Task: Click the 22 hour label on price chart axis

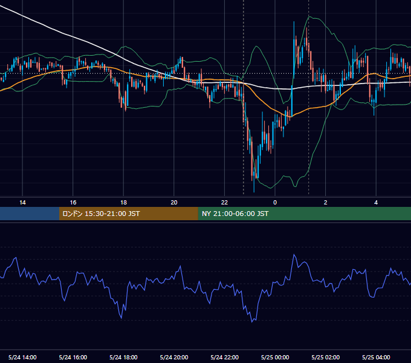Action: [x=224, y=203]
